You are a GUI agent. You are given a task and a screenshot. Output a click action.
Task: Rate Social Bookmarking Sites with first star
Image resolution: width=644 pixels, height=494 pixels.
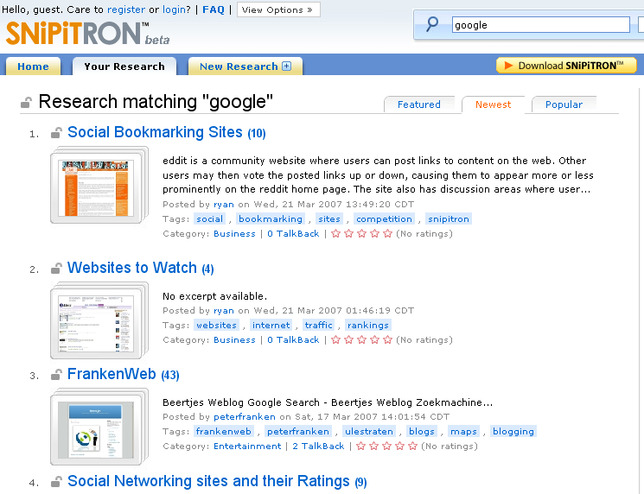pos(336,233)
